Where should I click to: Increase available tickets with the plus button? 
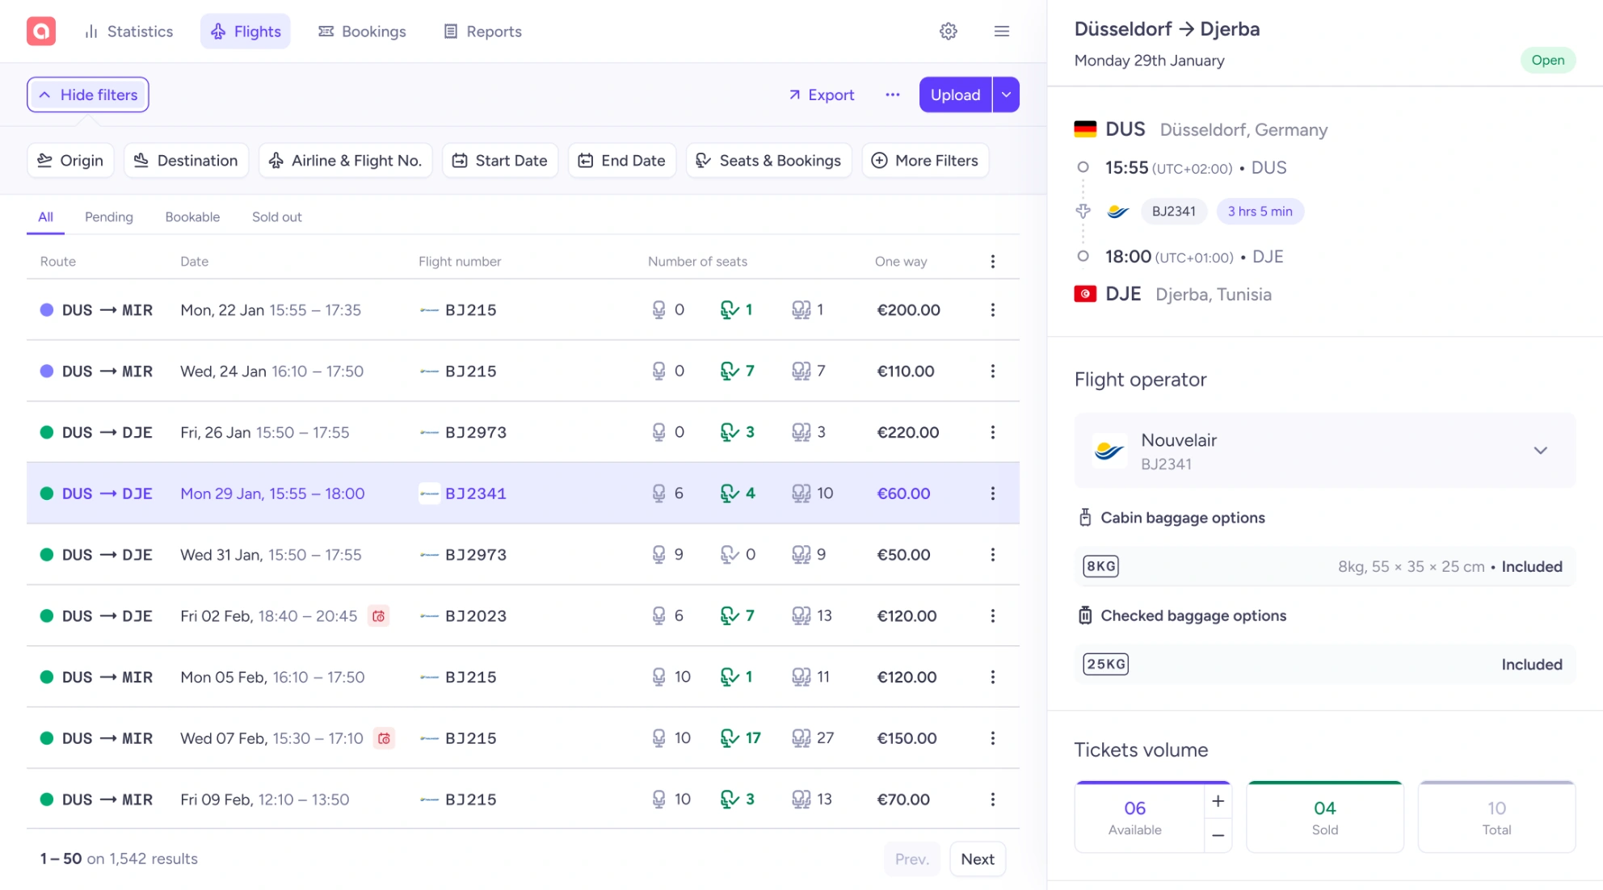click(1218, 801)
